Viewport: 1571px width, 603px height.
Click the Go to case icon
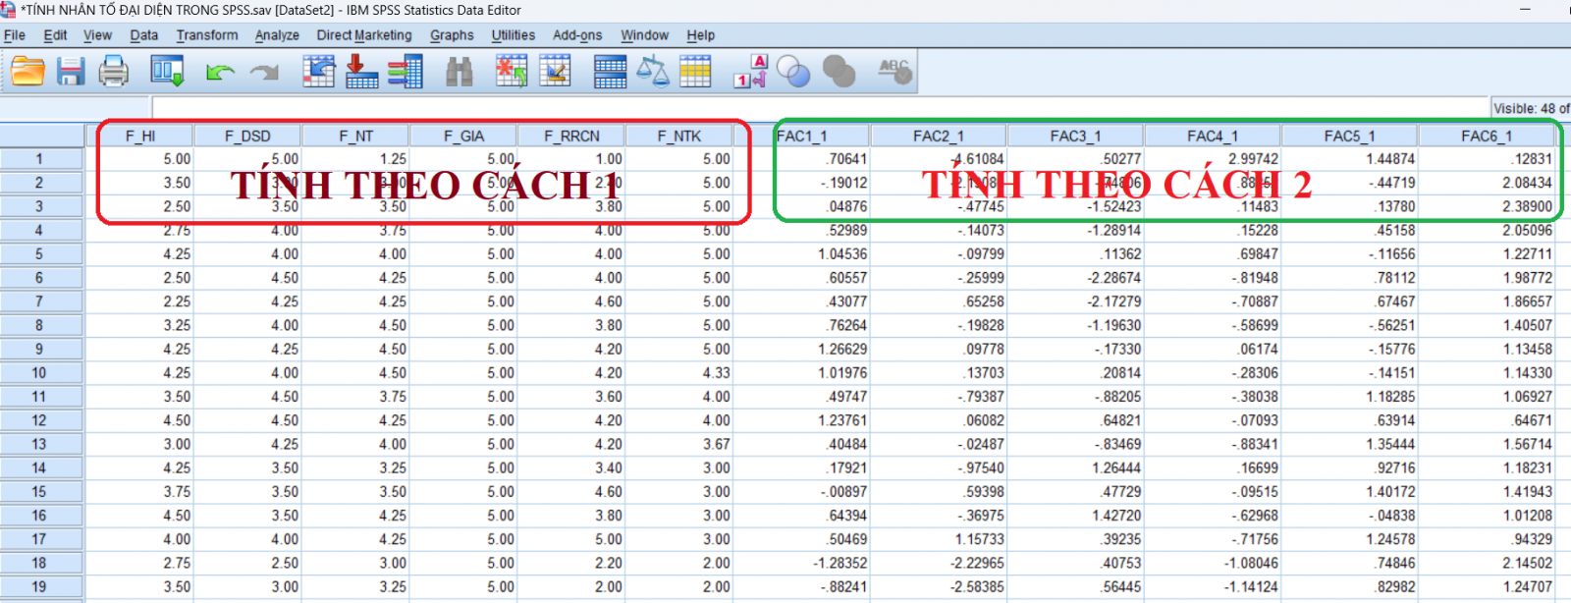coord(318,72)
